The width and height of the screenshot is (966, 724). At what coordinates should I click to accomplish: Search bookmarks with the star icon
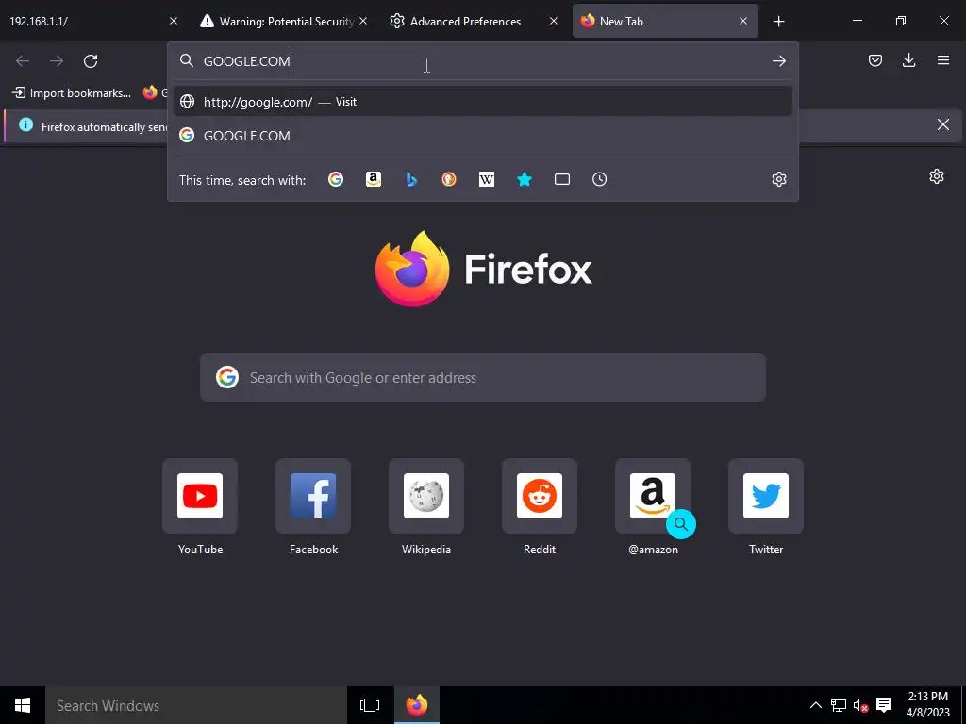(x=525, y=179)
